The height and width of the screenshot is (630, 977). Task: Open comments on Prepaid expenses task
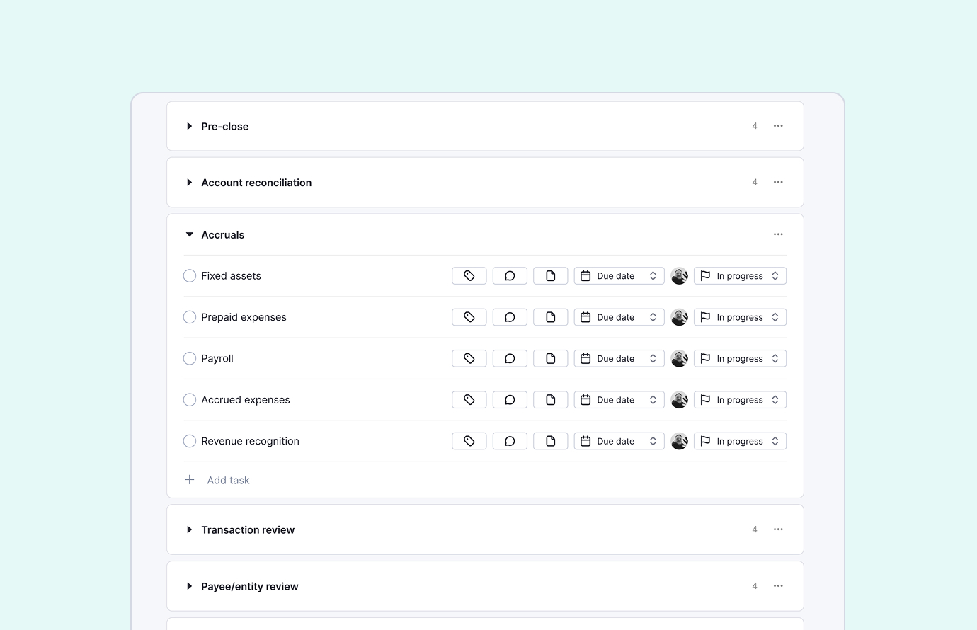pyautogui.click(x=510, y=317)
